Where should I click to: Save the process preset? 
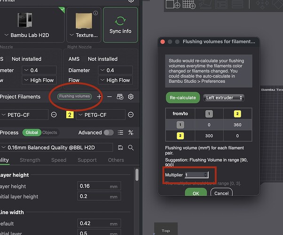point(120,148)
